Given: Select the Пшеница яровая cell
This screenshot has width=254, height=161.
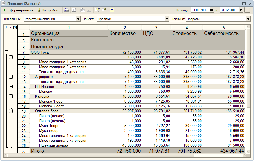Looking at the screenshot, I should click(x=69, y=145).
